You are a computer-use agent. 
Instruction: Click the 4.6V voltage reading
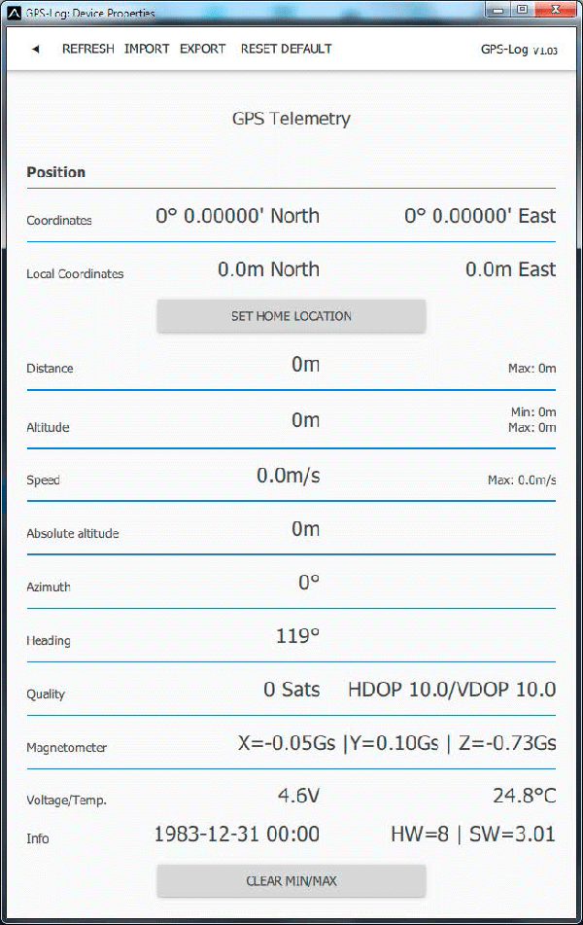coord(298,797)
